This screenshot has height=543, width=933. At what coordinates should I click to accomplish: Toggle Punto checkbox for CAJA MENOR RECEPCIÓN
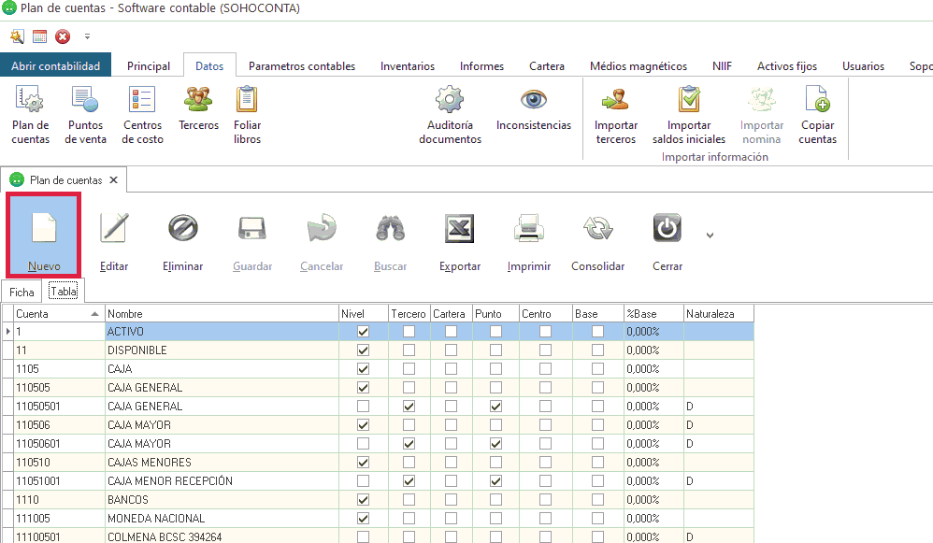click(x=495, y=481)
